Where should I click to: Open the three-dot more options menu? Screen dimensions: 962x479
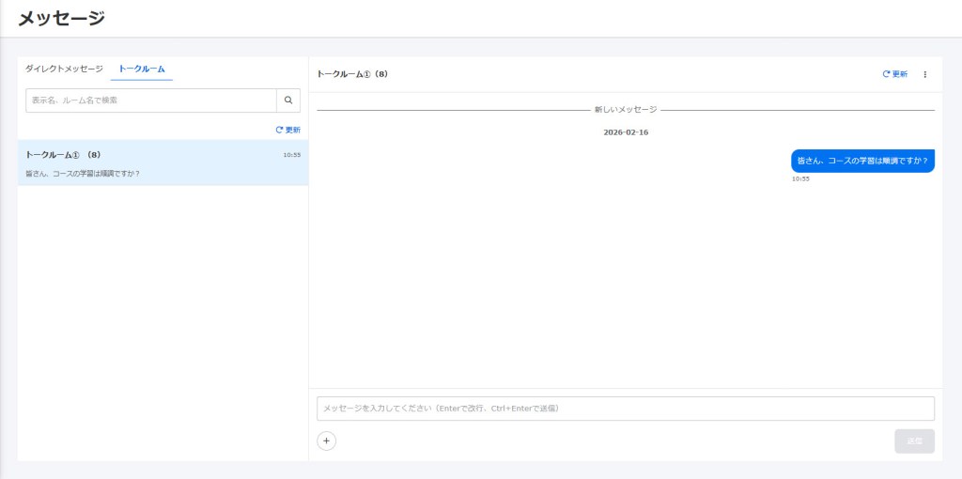(x=925, y=74)
